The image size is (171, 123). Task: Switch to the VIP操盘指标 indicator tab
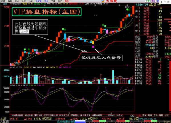[x=17, y=115]
